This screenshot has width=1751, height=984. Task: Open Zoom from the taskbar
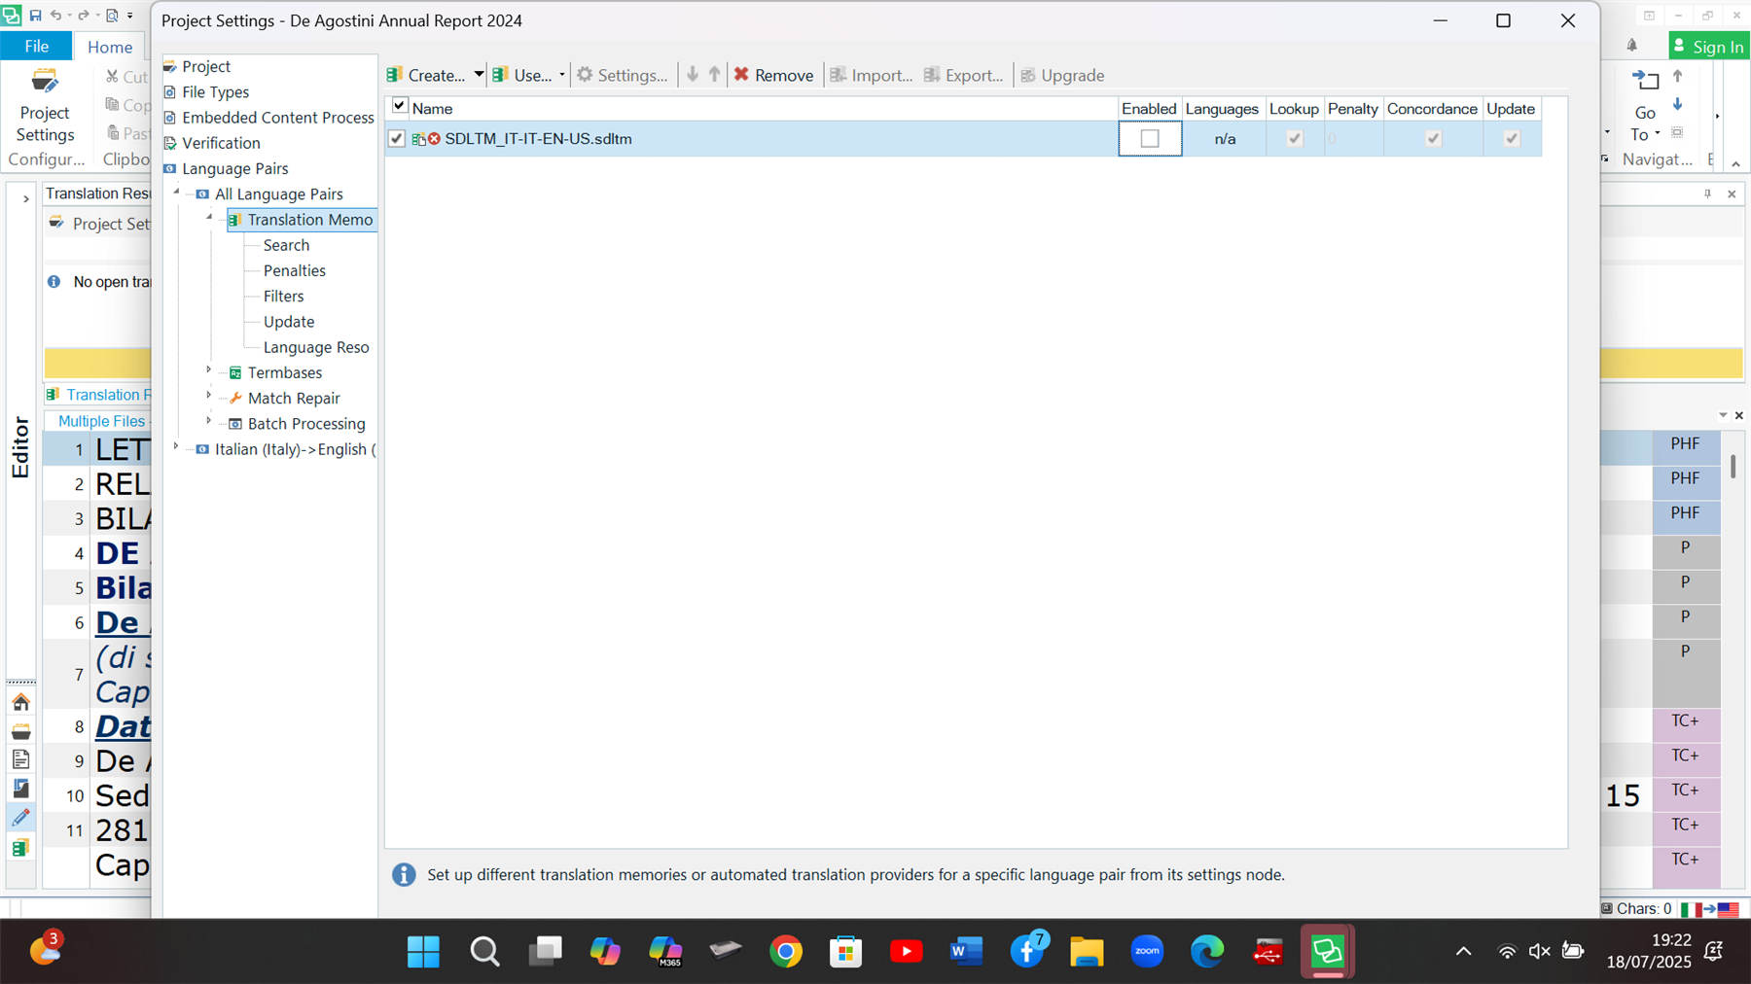[x=1147, y=951]
